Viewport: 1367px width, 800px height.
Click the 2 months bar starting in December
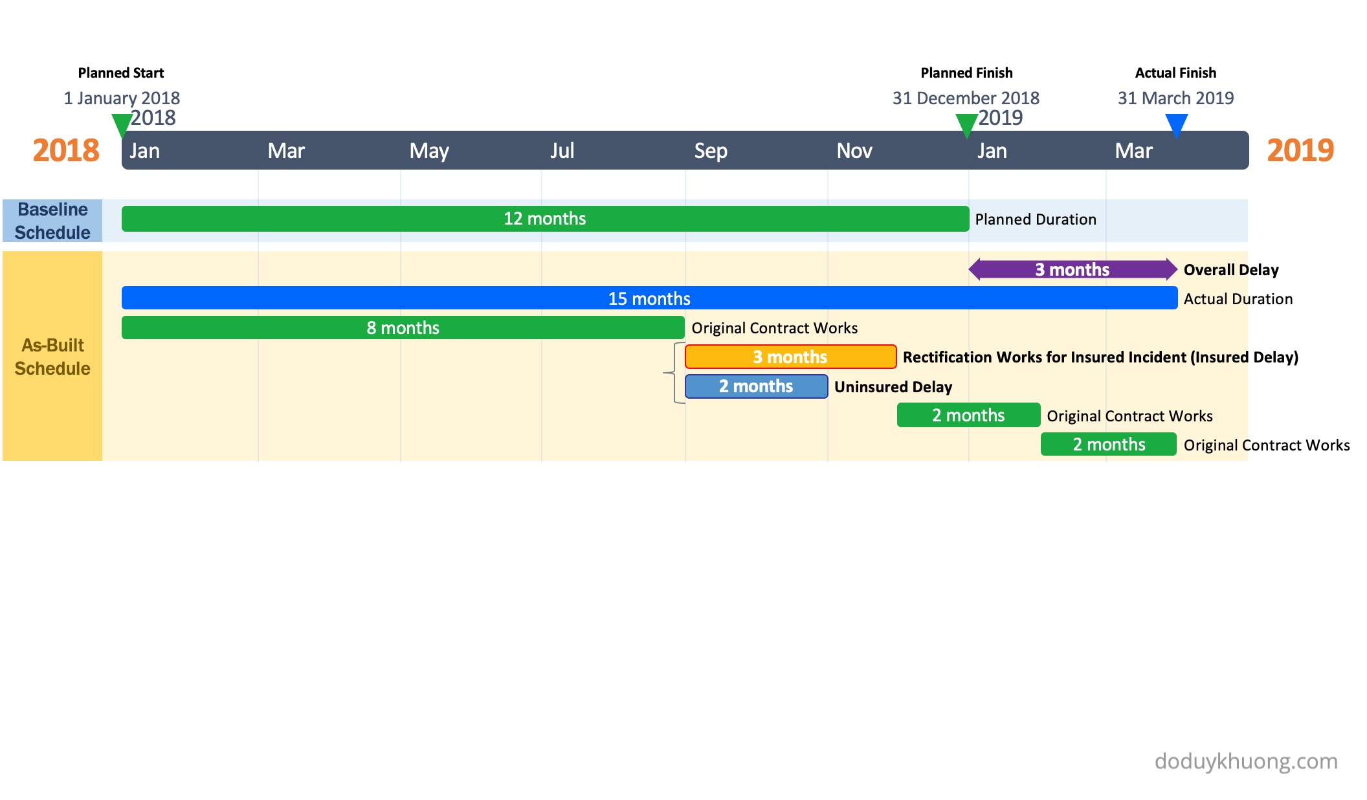[968, 416]
